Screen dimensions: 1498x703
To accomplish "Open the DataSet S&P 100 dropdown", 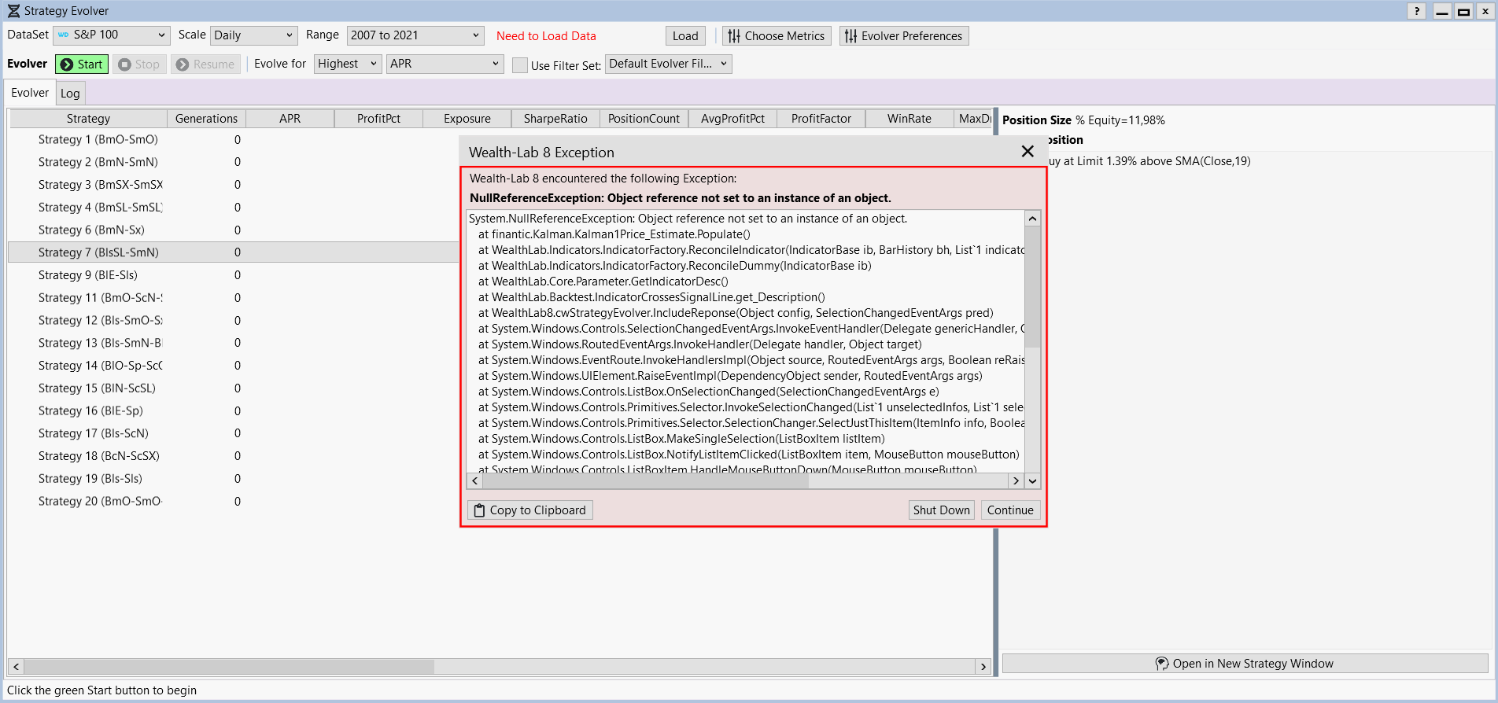I will click(x=111, y=35).
